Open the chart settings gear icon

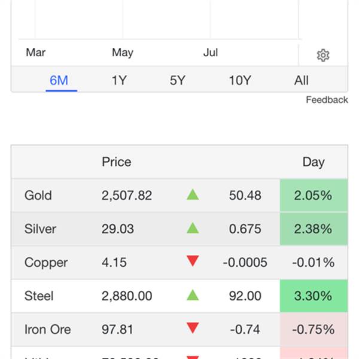(323, 56)
